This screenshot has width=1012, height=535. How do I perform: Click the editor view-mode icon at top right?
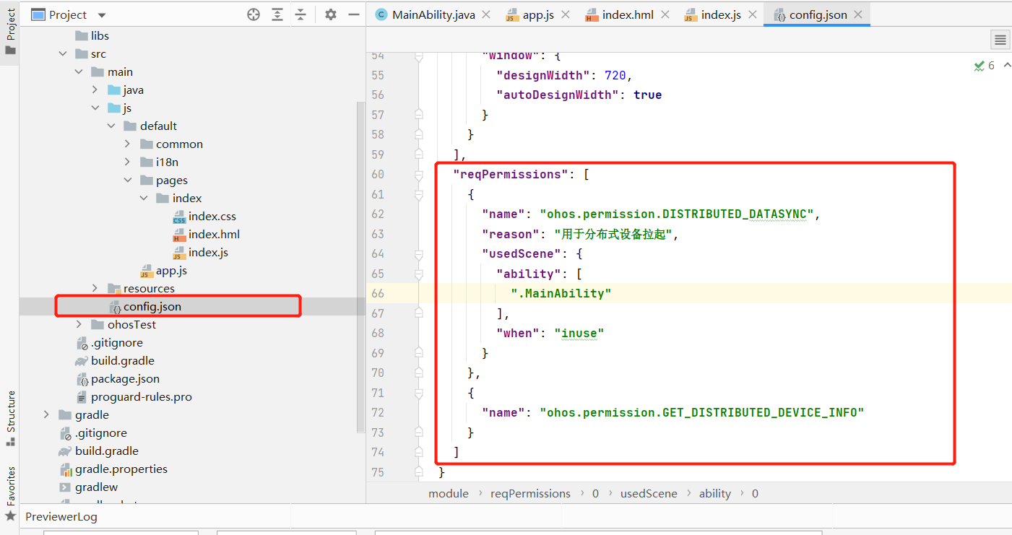(x=1000, y=40)
